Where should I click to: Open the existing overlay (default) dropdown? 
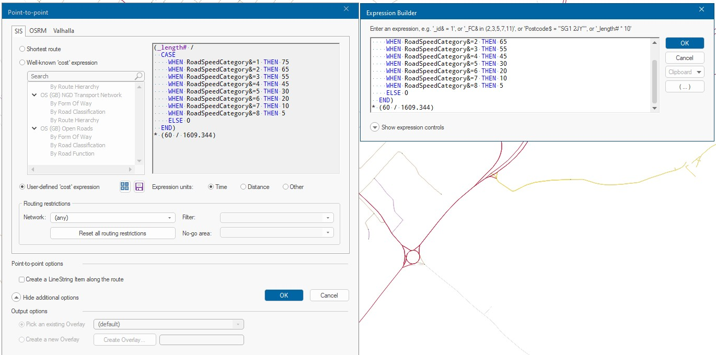tap(168, 324)
